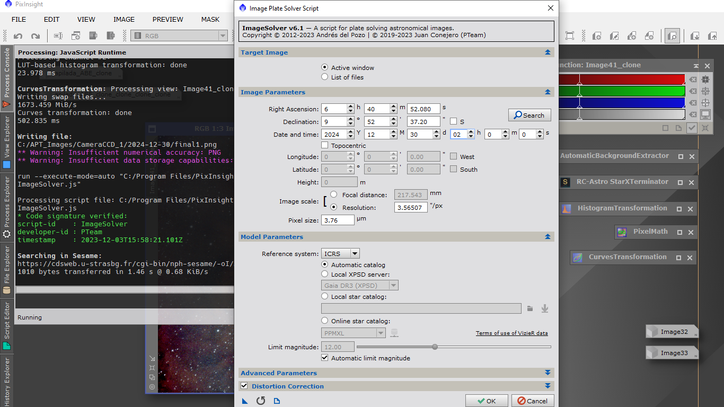Screen dimensions: 724x407
Task: Click the reset blue channel STF icon
Action: [692, 103]
